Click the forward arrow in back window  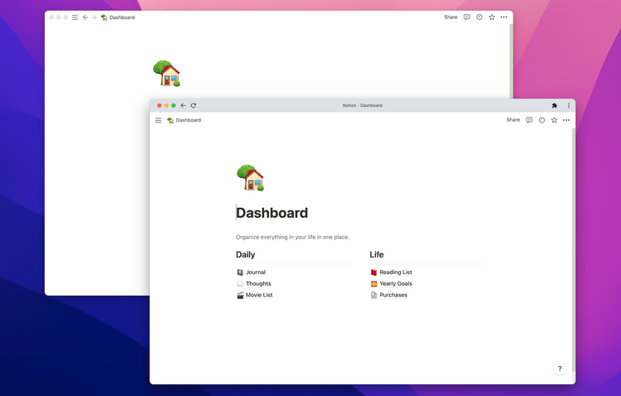[94, 17]
